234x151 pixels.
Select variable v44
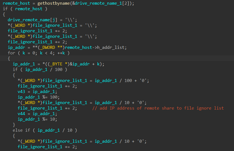coord(21,114)
